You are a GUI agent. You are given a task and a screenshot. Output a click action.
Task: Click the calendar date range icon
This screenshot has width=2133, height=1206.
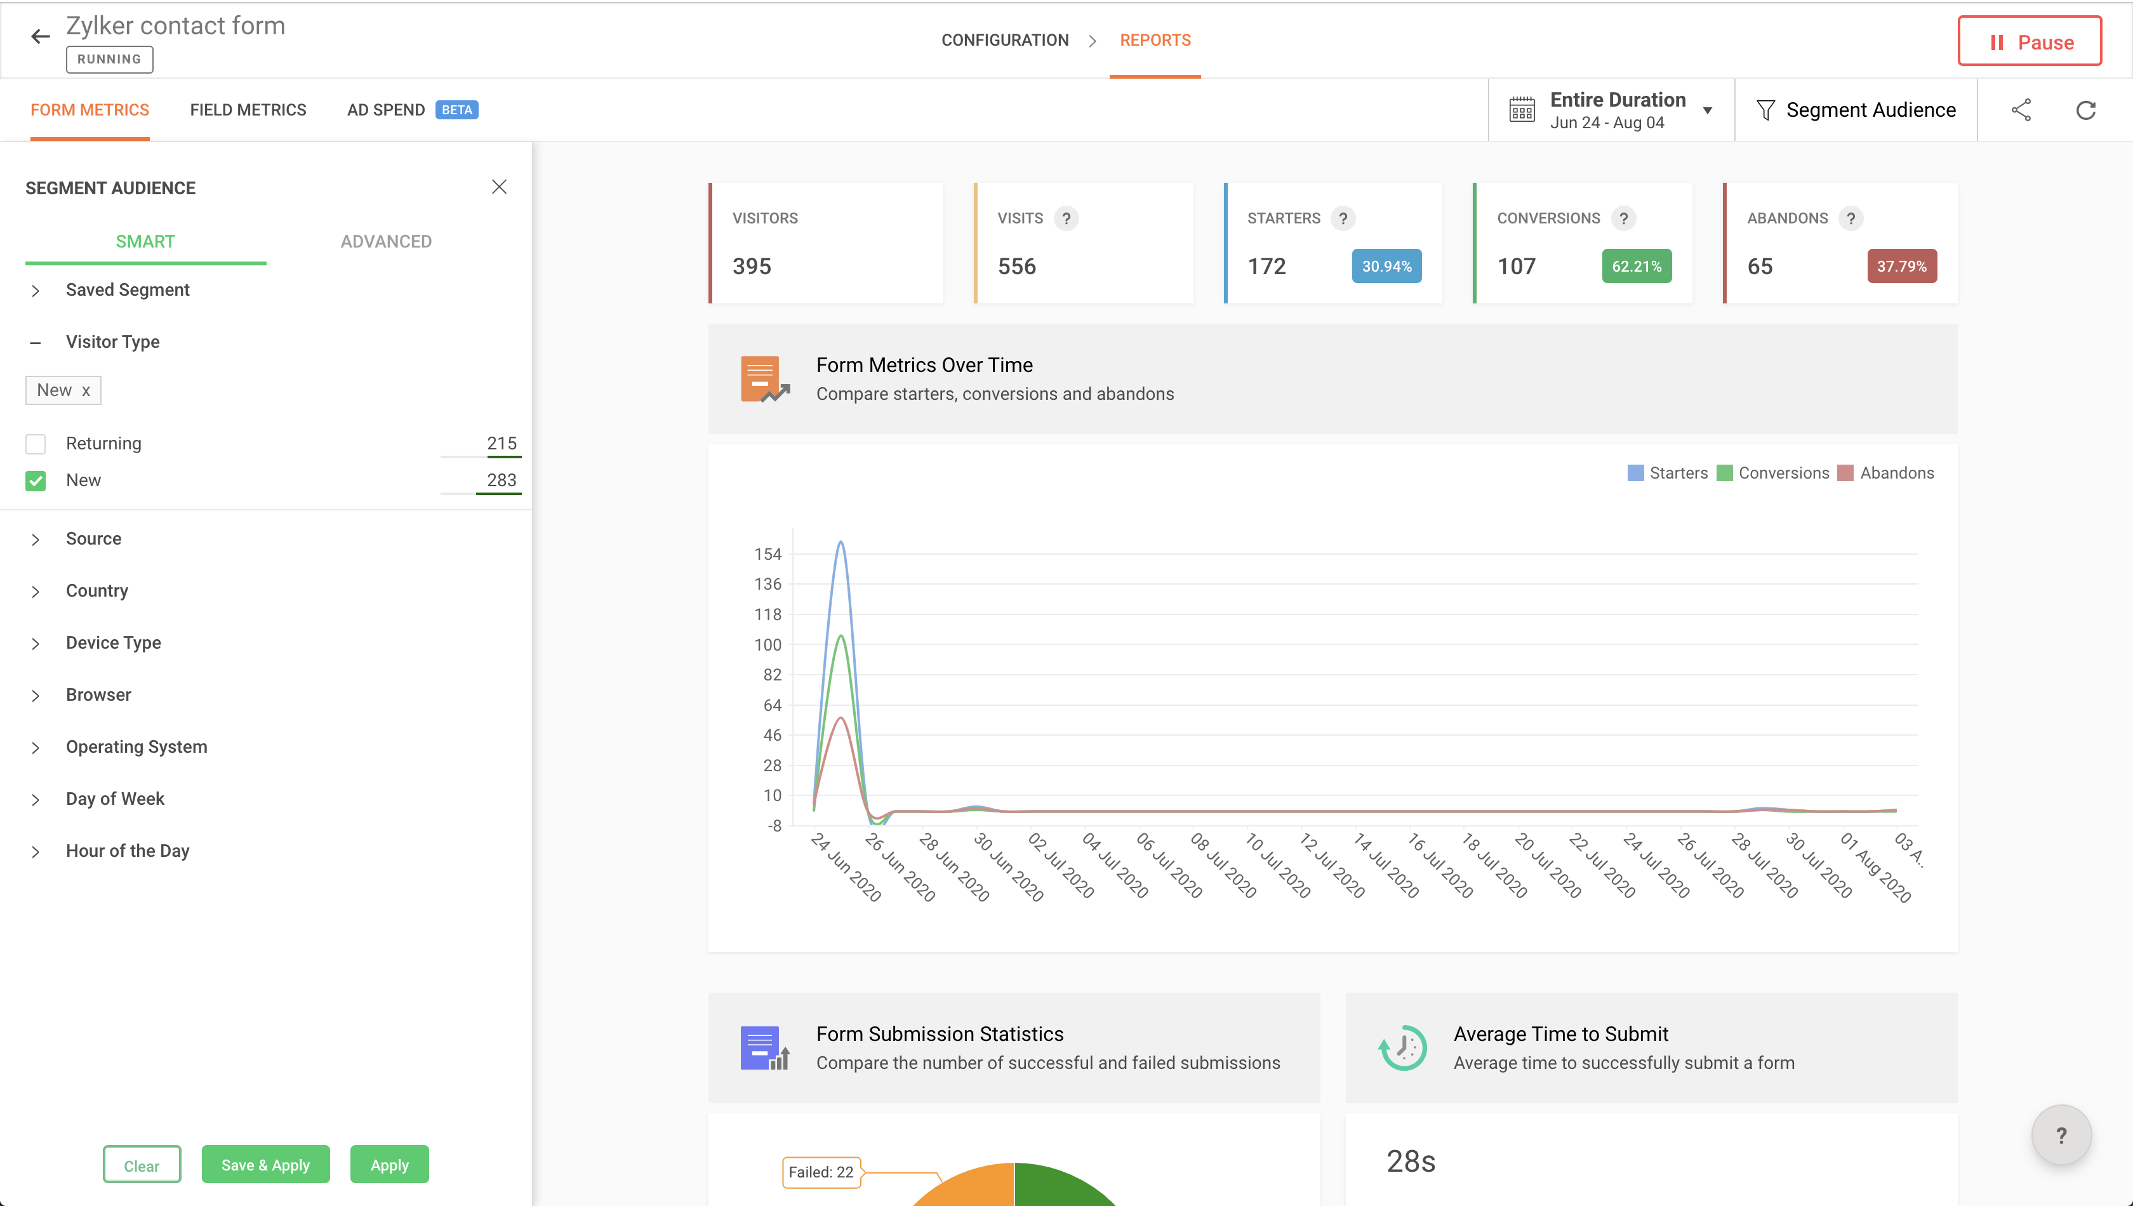pos(1522,110)
